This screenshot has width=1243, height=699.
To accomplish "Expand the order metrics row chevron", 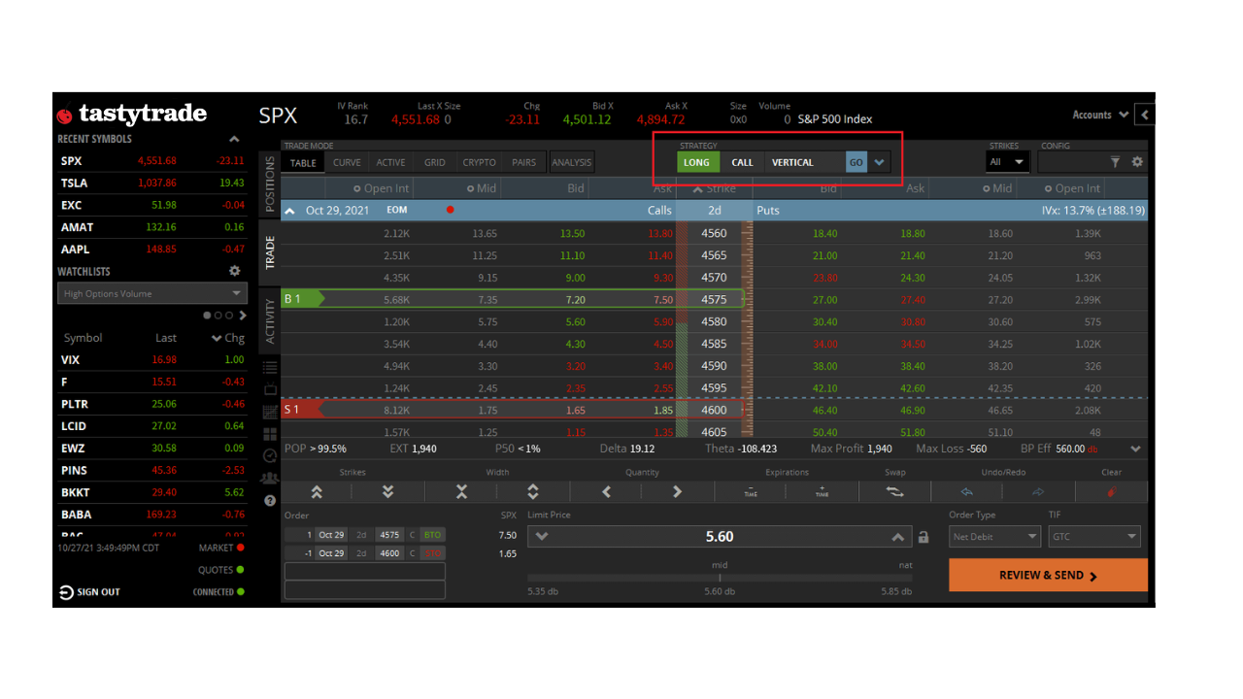I will [x=1136, y=449].
